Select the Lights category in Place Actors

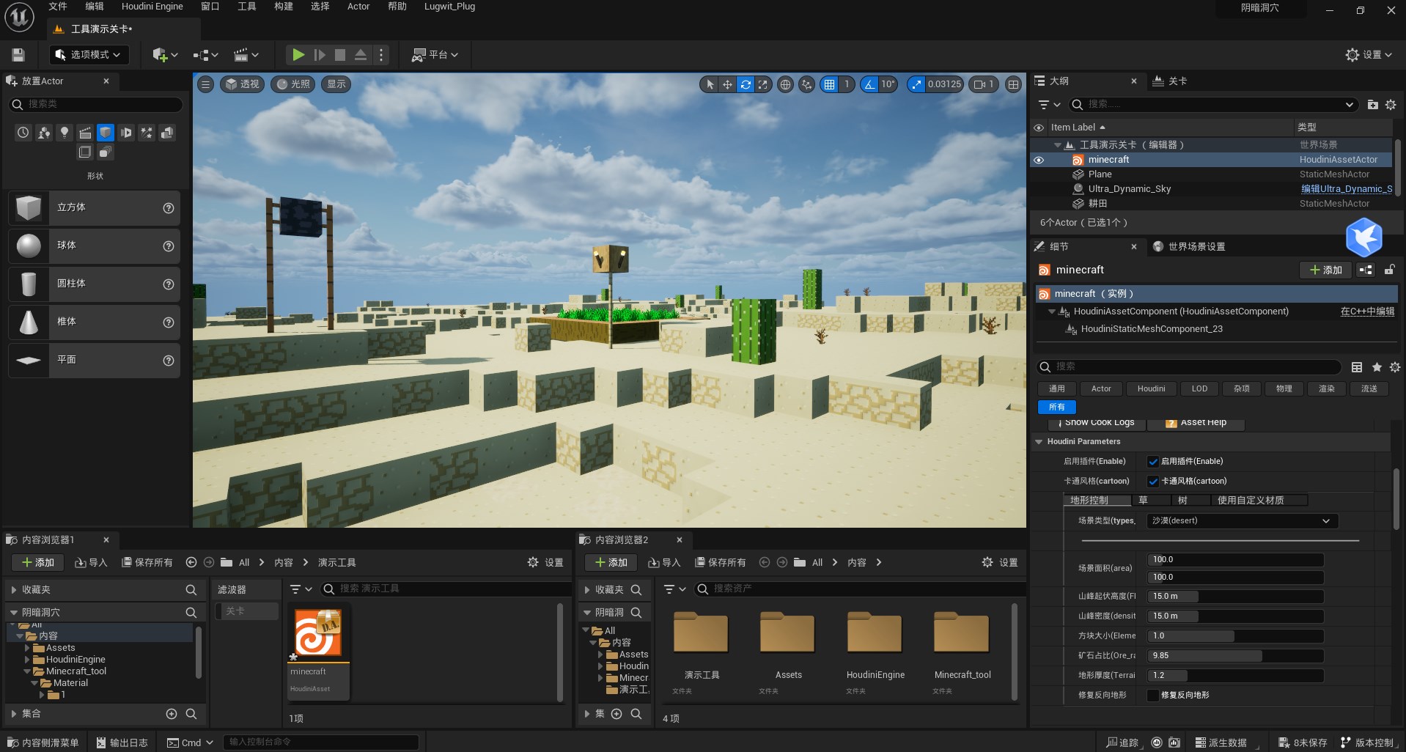[65, 133]
